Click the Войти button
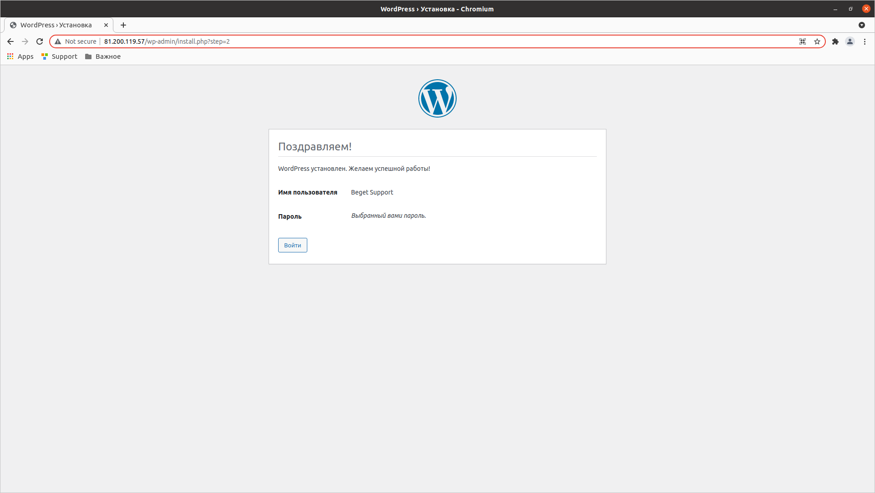The width and height of the screenshot is (875, 493). click(292, 245)
